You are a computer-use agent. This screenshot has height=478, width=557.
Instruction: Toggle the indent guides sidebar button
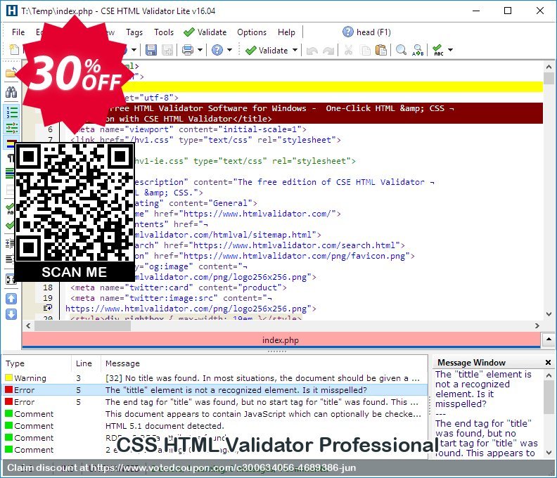pyautogui.click(x=11, y=127)
